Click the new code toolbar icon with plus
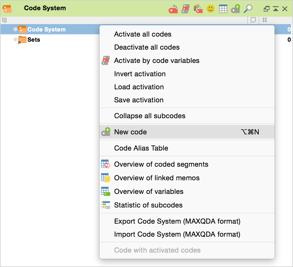Viewport: 293px width, 267px height. (x=235, y=9)
